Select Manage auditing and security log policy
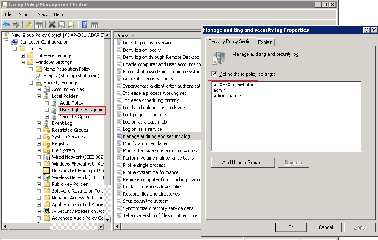This screenshot has width=378, height=240. 156,136
